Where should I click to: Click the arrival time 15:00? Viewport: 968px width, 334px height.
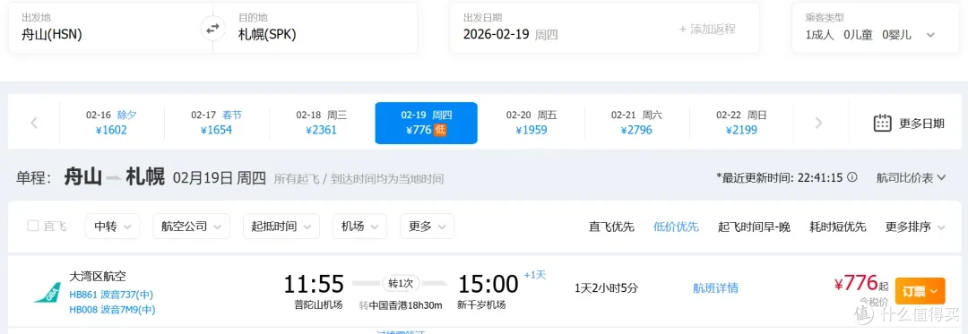(488, 284)
